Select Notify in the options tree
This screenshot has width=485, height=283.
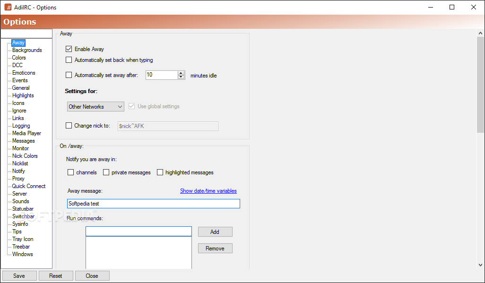[x=18, y=171]
